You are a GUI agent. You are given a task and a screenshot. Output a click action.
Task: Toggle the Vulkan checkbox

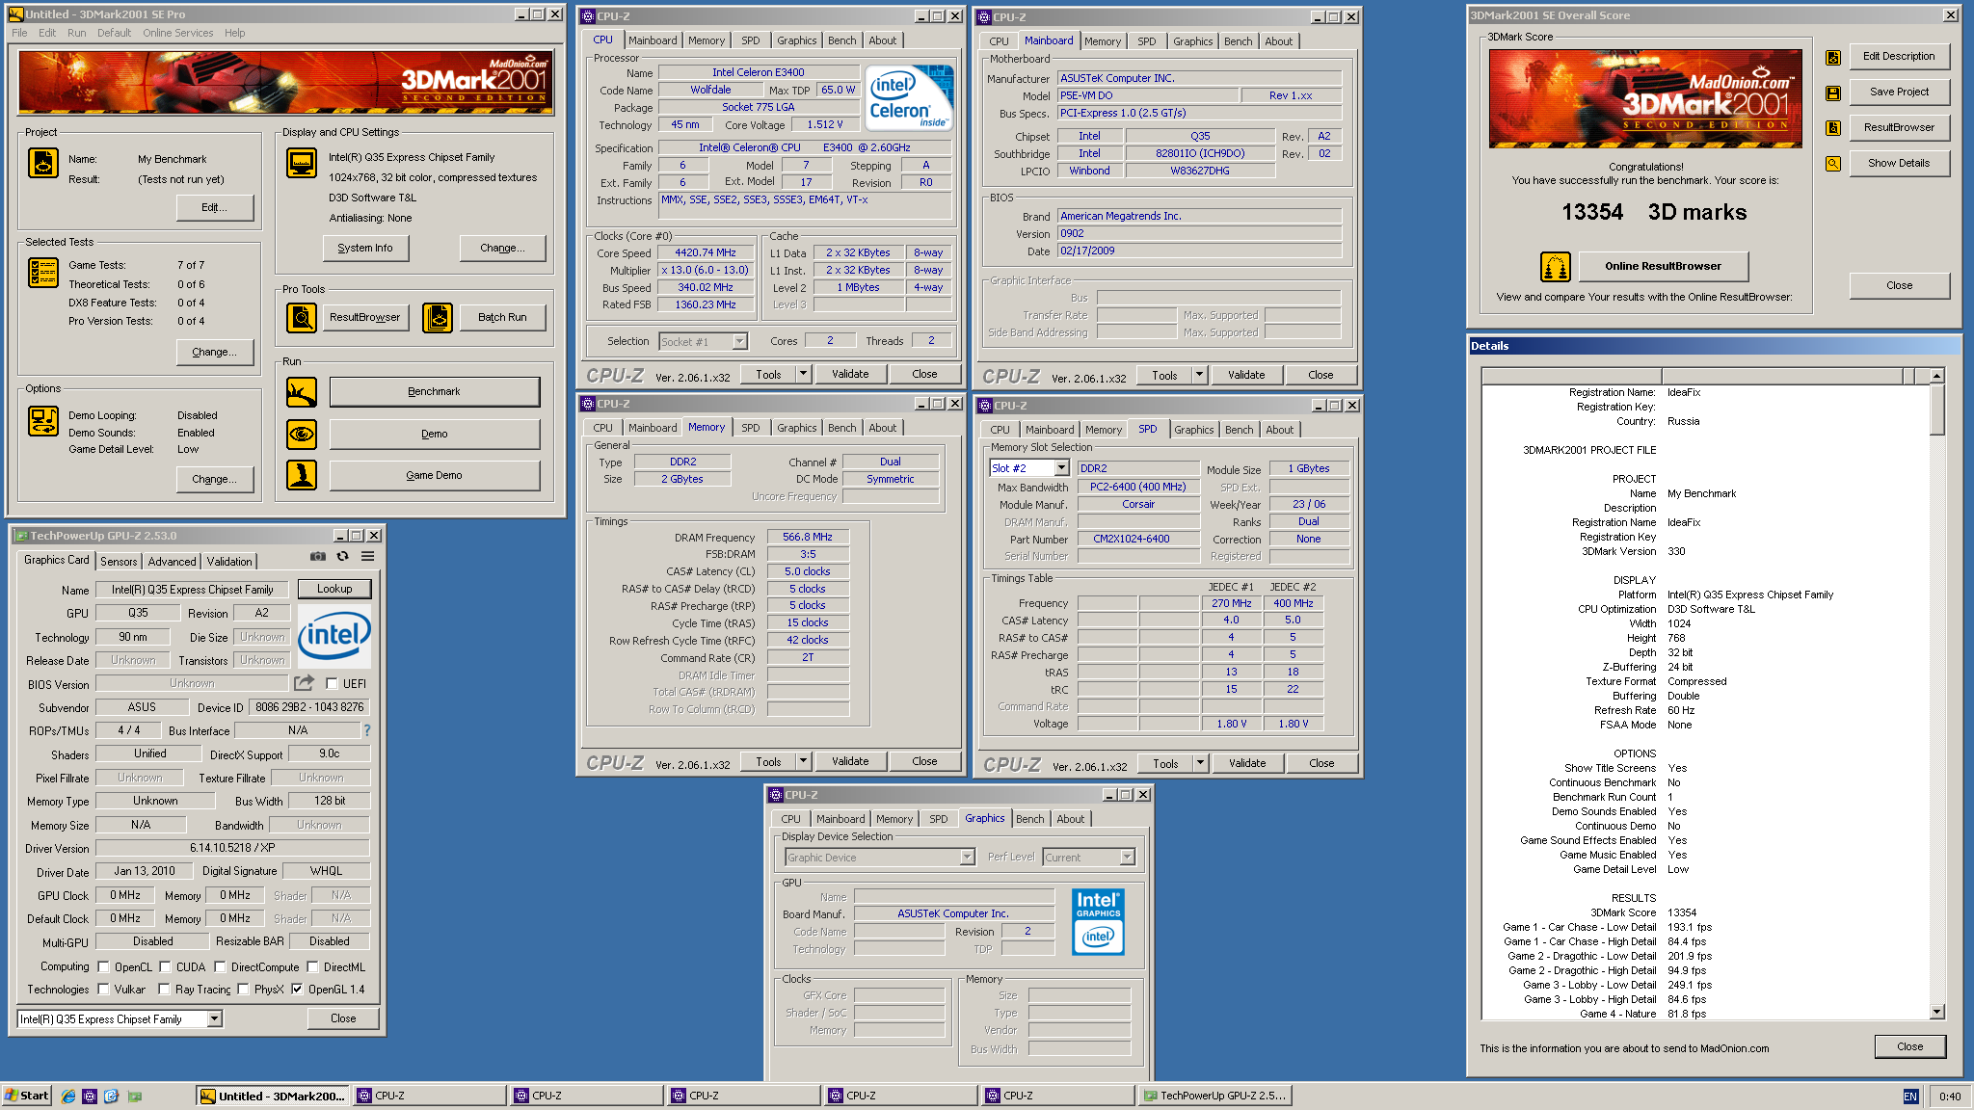click(103, 989)
